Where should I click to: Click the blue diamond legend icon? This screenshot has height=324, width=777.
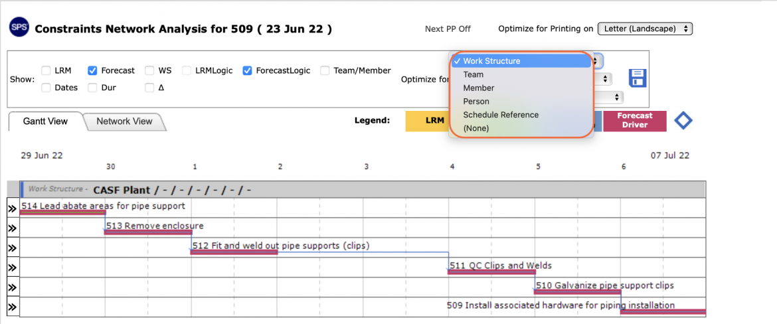tap(683, 121)
